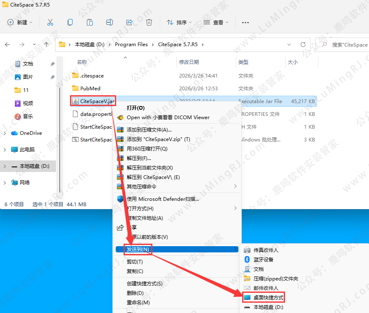369x313 pixels.
Task: Expand OneDrive tree node
Action: (x=5, y=133)
